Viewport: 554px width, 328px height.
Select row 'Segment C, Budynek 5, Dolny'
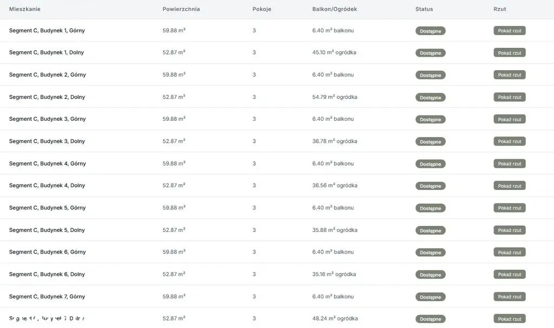point(47,230)
